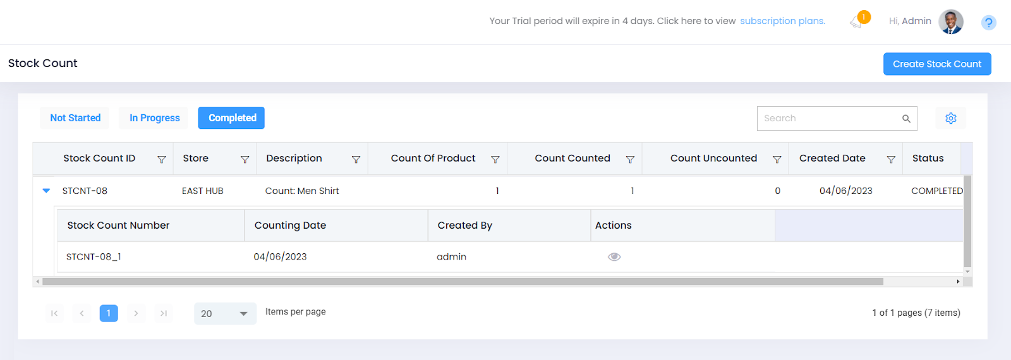Open the subscription plans link
Screen dimensions: 1011x360
coord(782,21)
